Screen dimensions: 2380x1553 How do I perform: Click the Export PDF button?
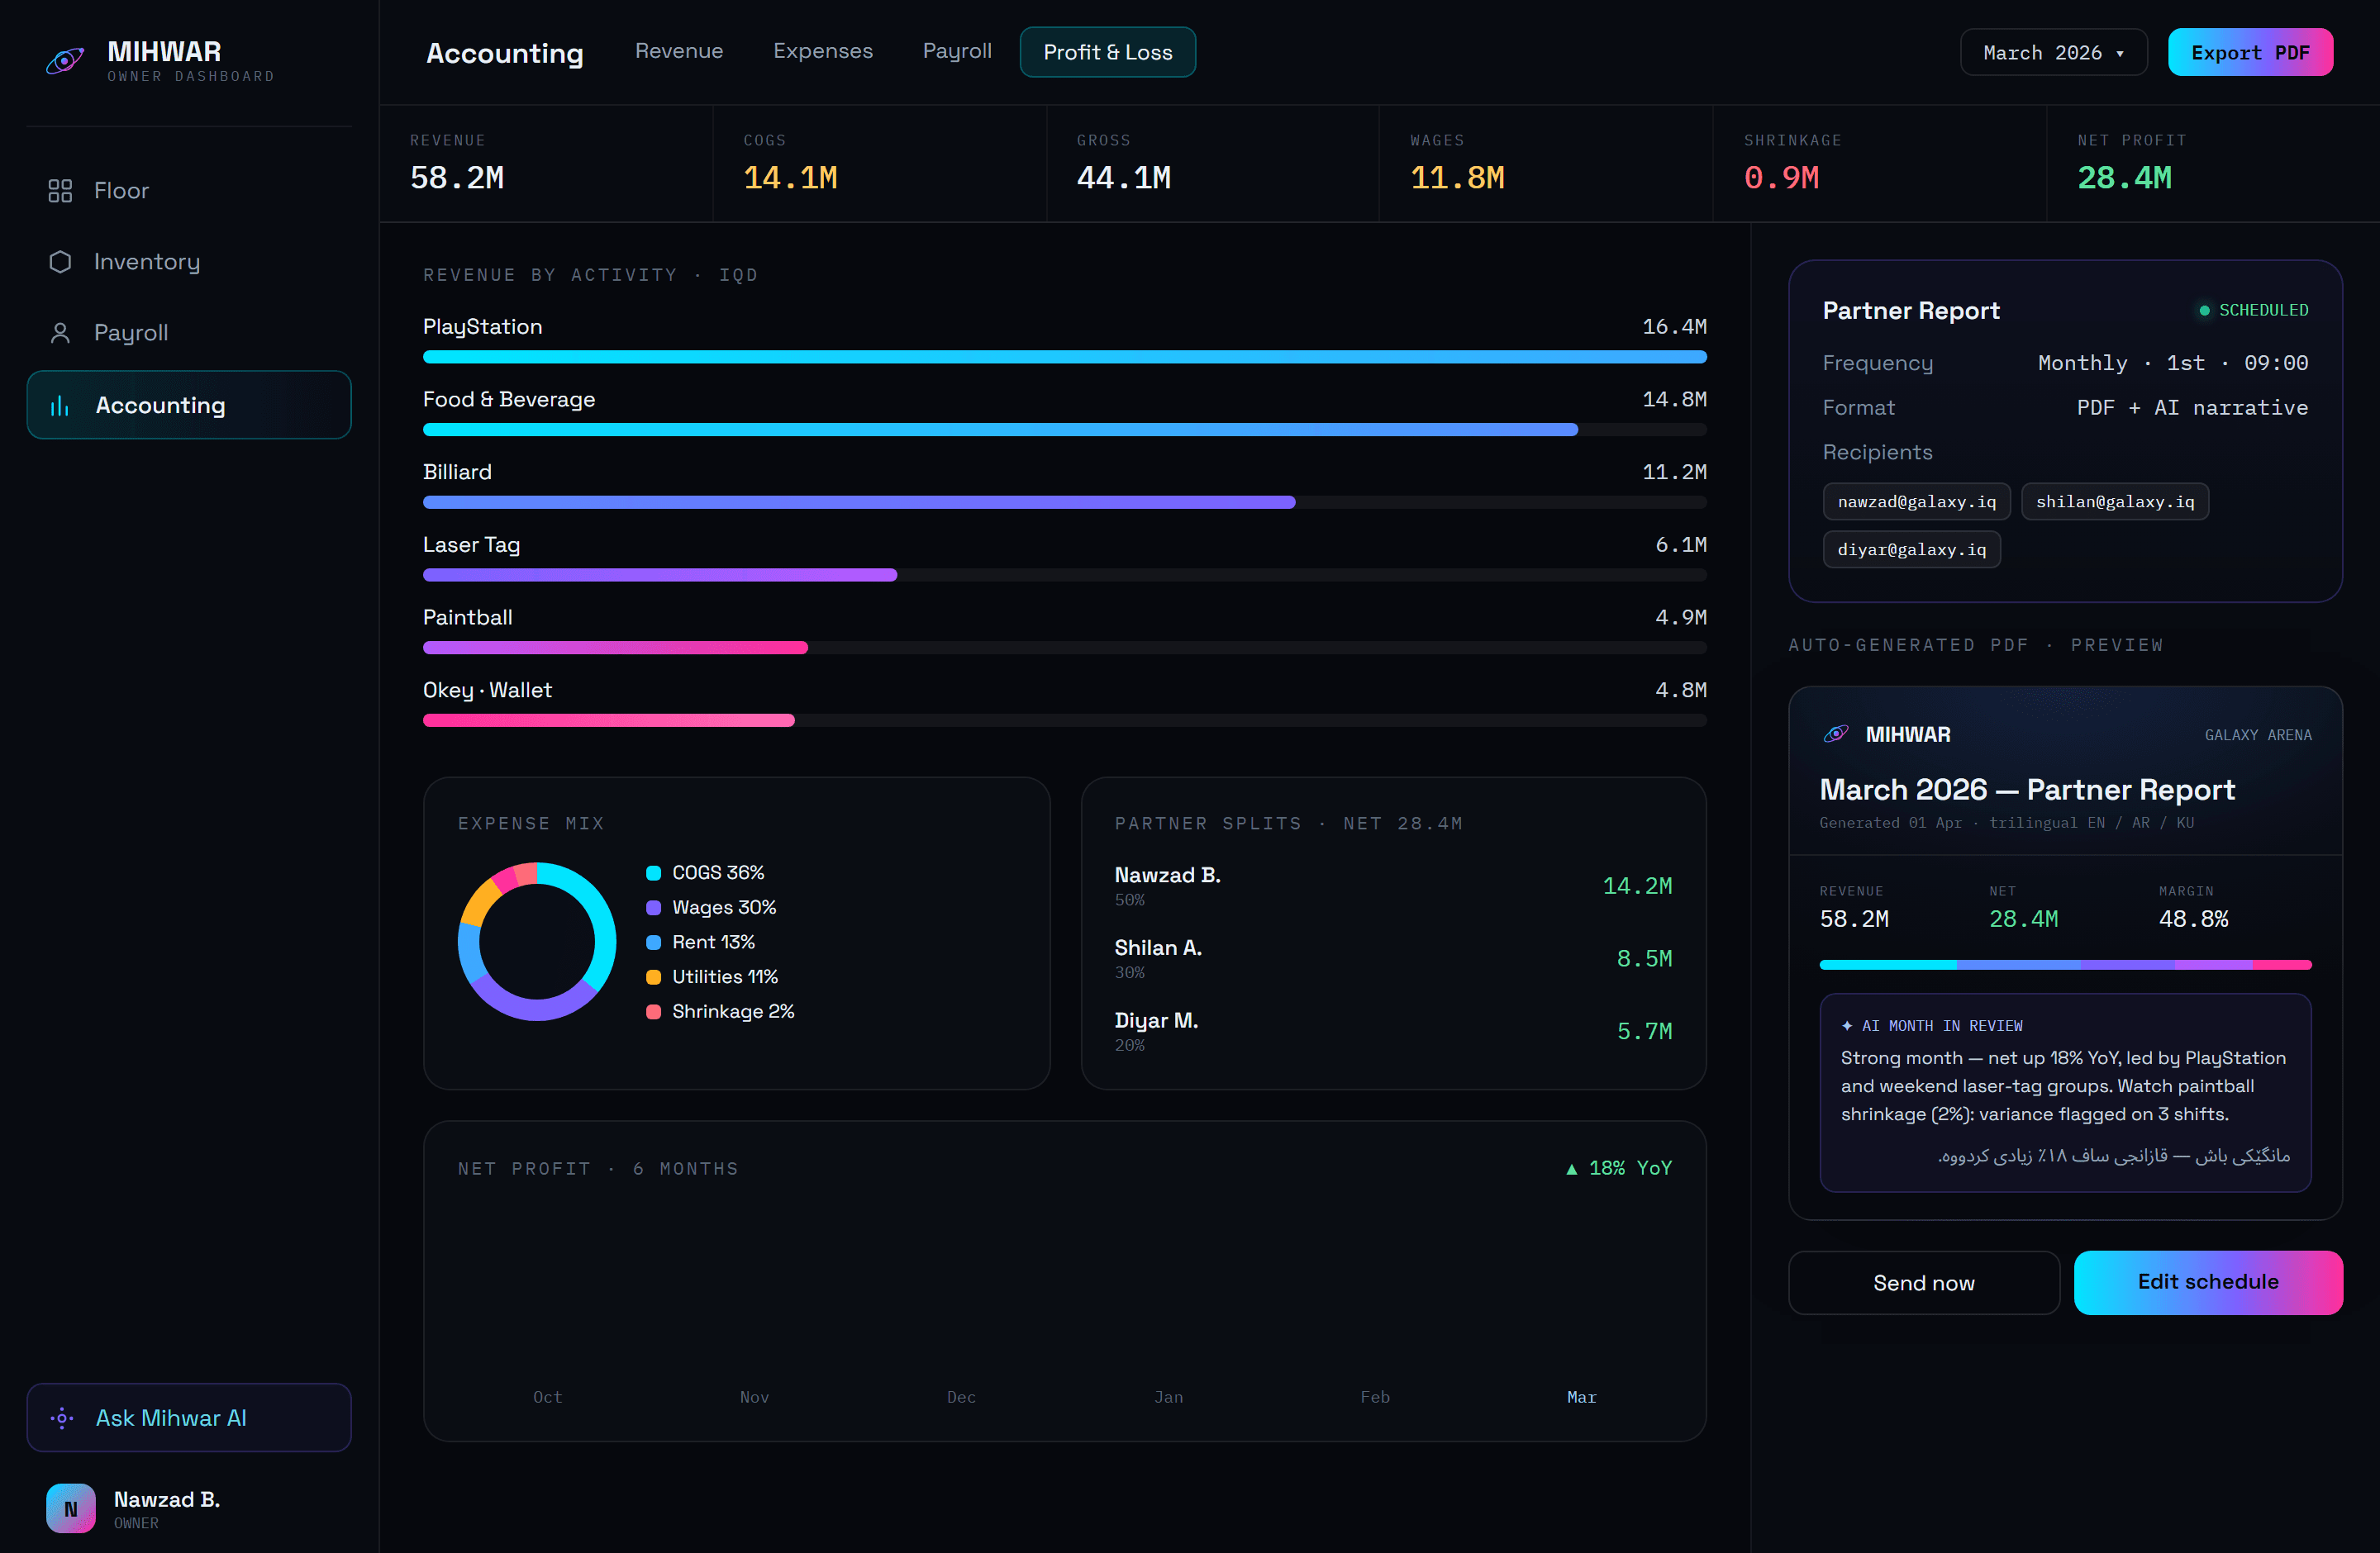(2250, 52)
